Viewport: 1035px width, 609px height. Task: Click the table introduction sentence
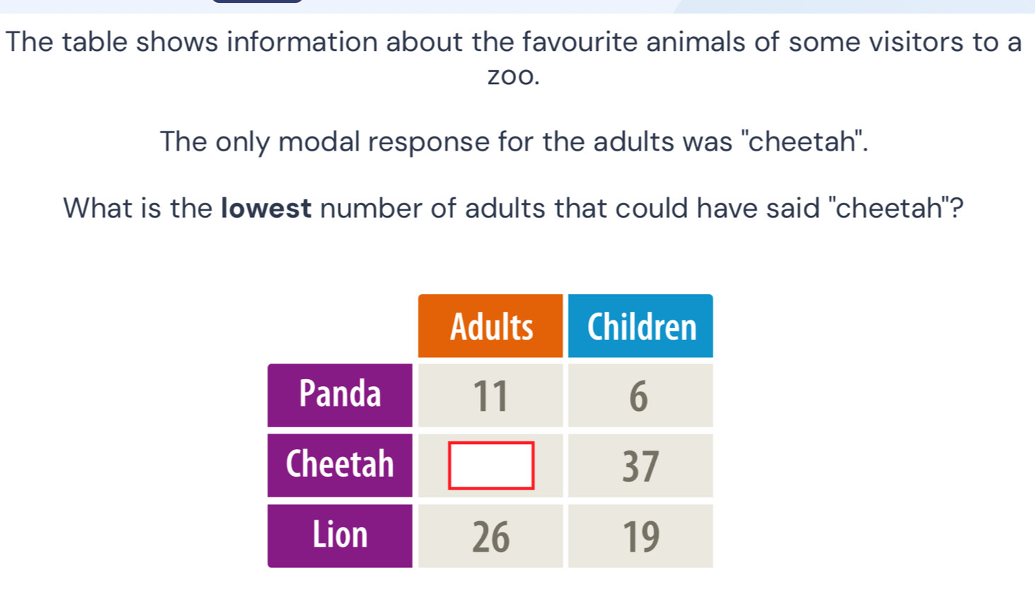pyautogui.click(x=513, y=42)
